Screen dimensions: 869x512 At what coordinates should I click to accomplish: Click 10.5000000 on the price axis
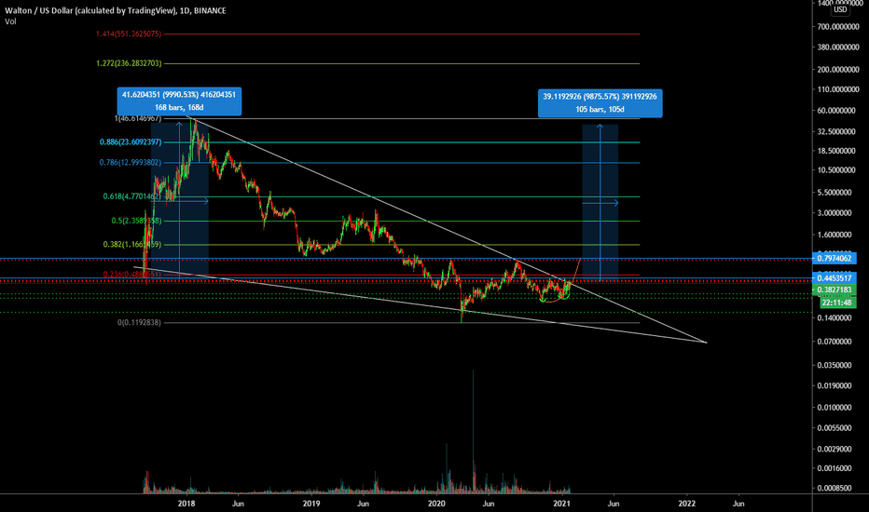[x=836, y=170]
